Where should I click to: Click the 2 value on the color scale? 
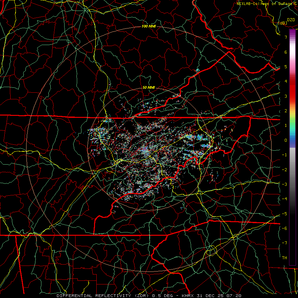click(x=286, y=111)
